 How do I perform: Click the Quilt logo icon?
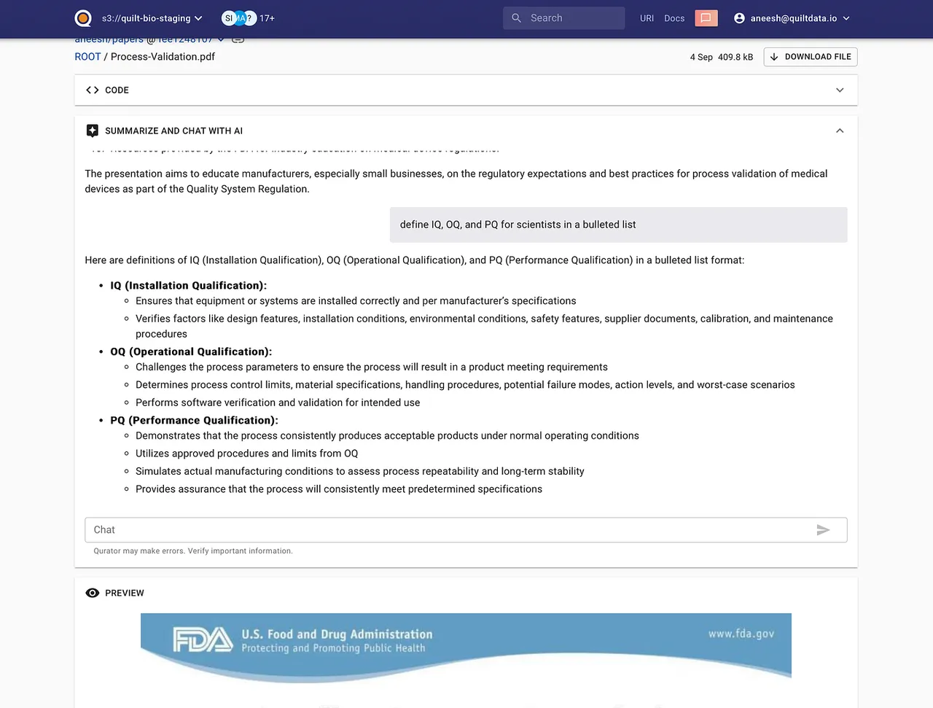84,18
